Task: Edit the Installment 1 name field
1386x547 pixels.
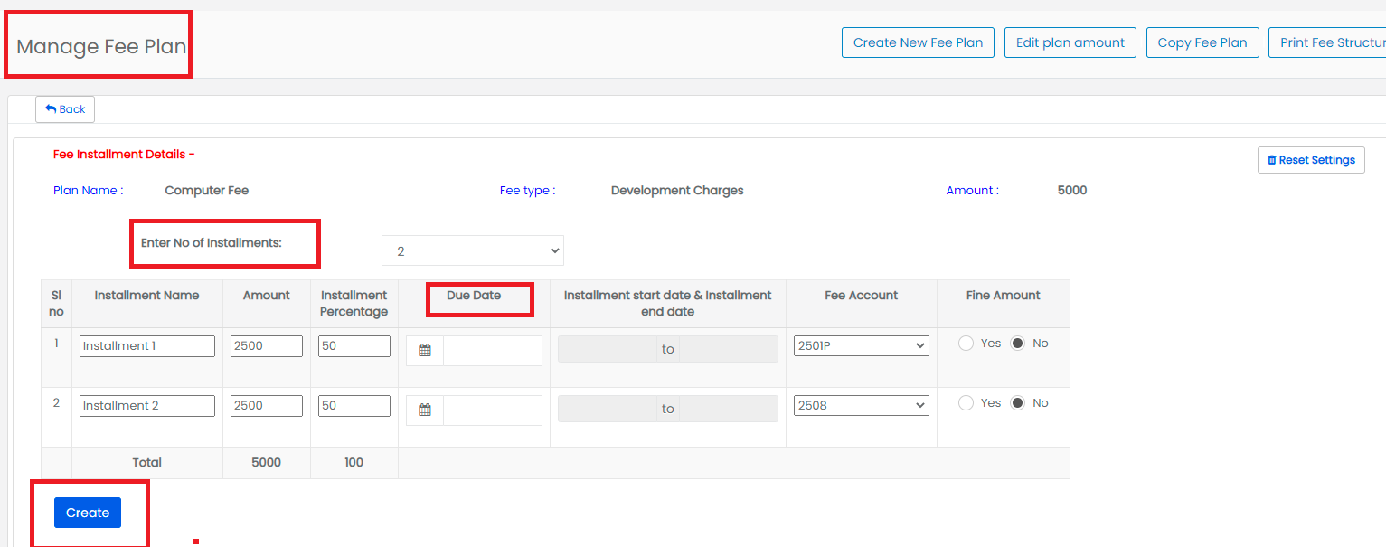Action: coord(147,346)
